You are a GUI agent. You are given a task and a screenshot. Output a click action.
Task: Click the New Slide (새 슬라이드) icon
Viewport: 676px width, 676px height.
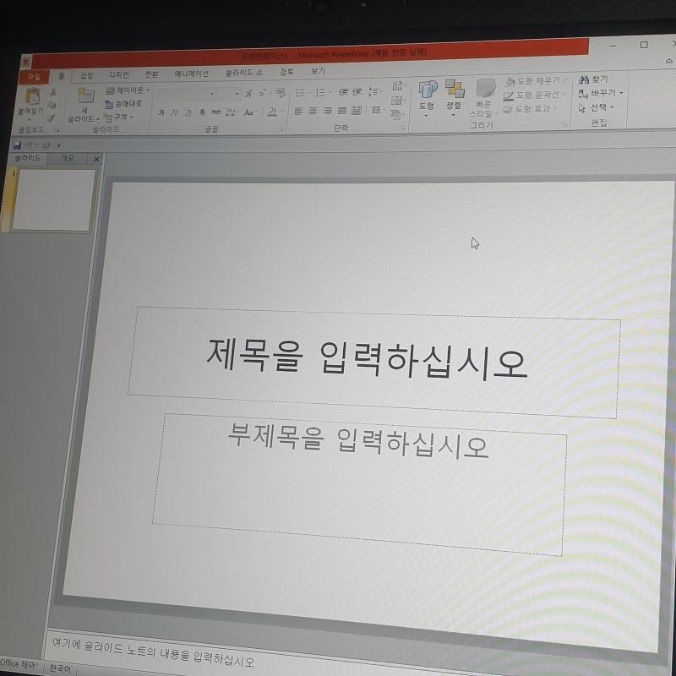click(86, 95)
